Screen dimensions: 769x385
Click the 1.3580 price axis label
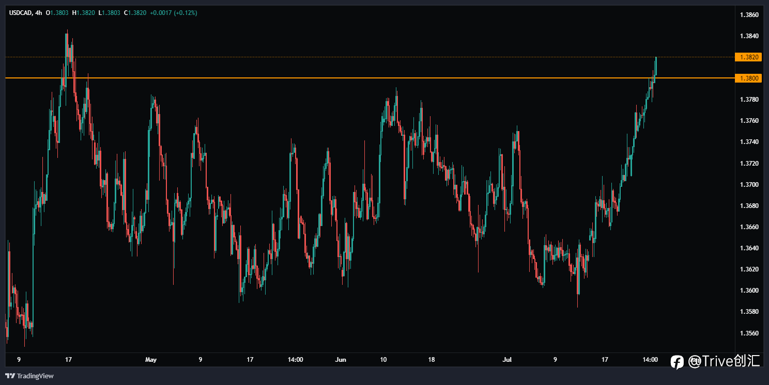coord(749,312)
